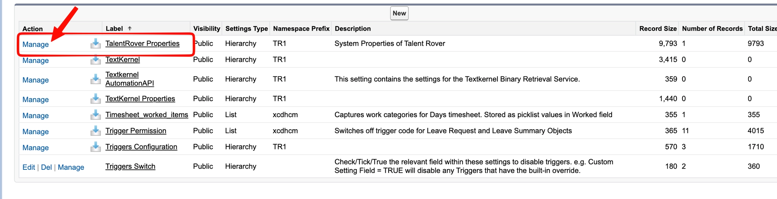
Task: Choose Edit for Triggers Switch
Action: [x=28, y=167]
